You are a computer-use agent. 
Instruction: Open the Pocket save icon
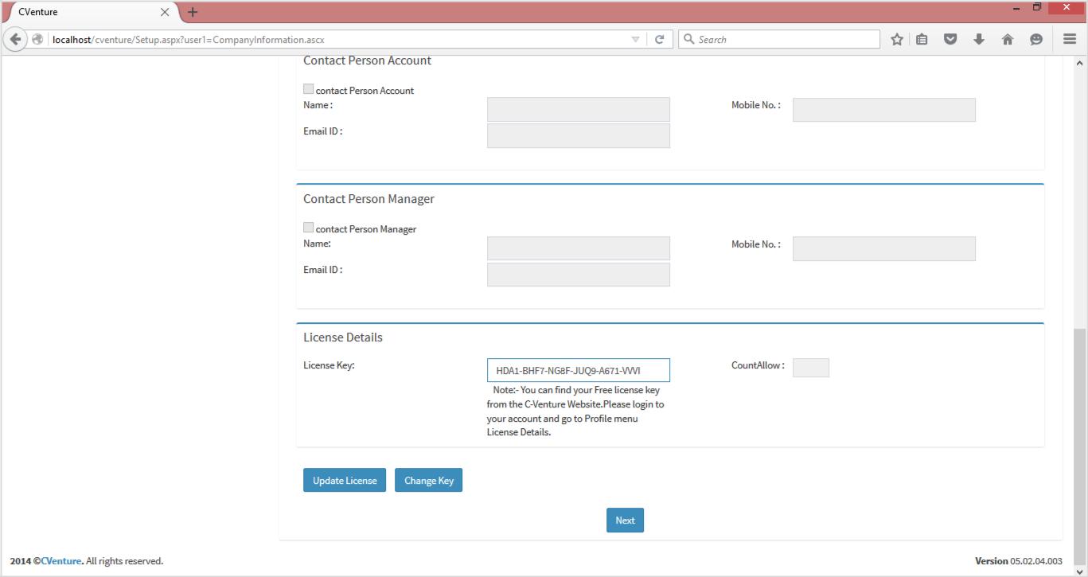click(950, 40)
